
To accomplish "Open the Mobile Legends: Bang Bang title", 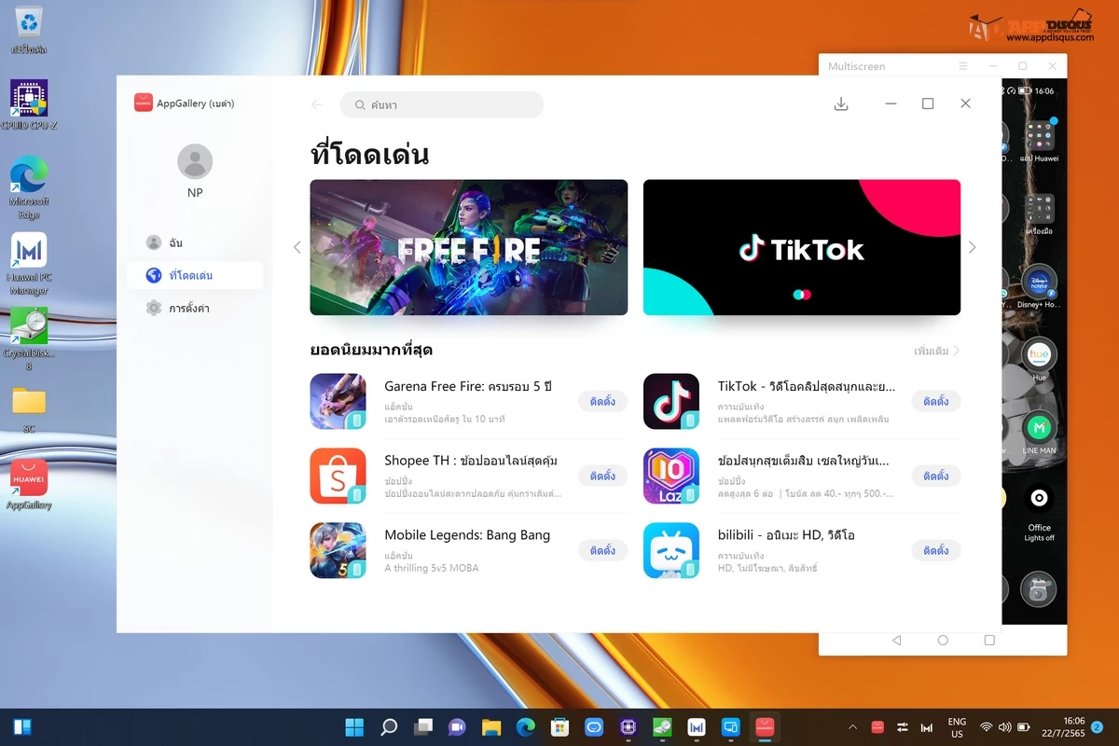I will click(467, 535).
